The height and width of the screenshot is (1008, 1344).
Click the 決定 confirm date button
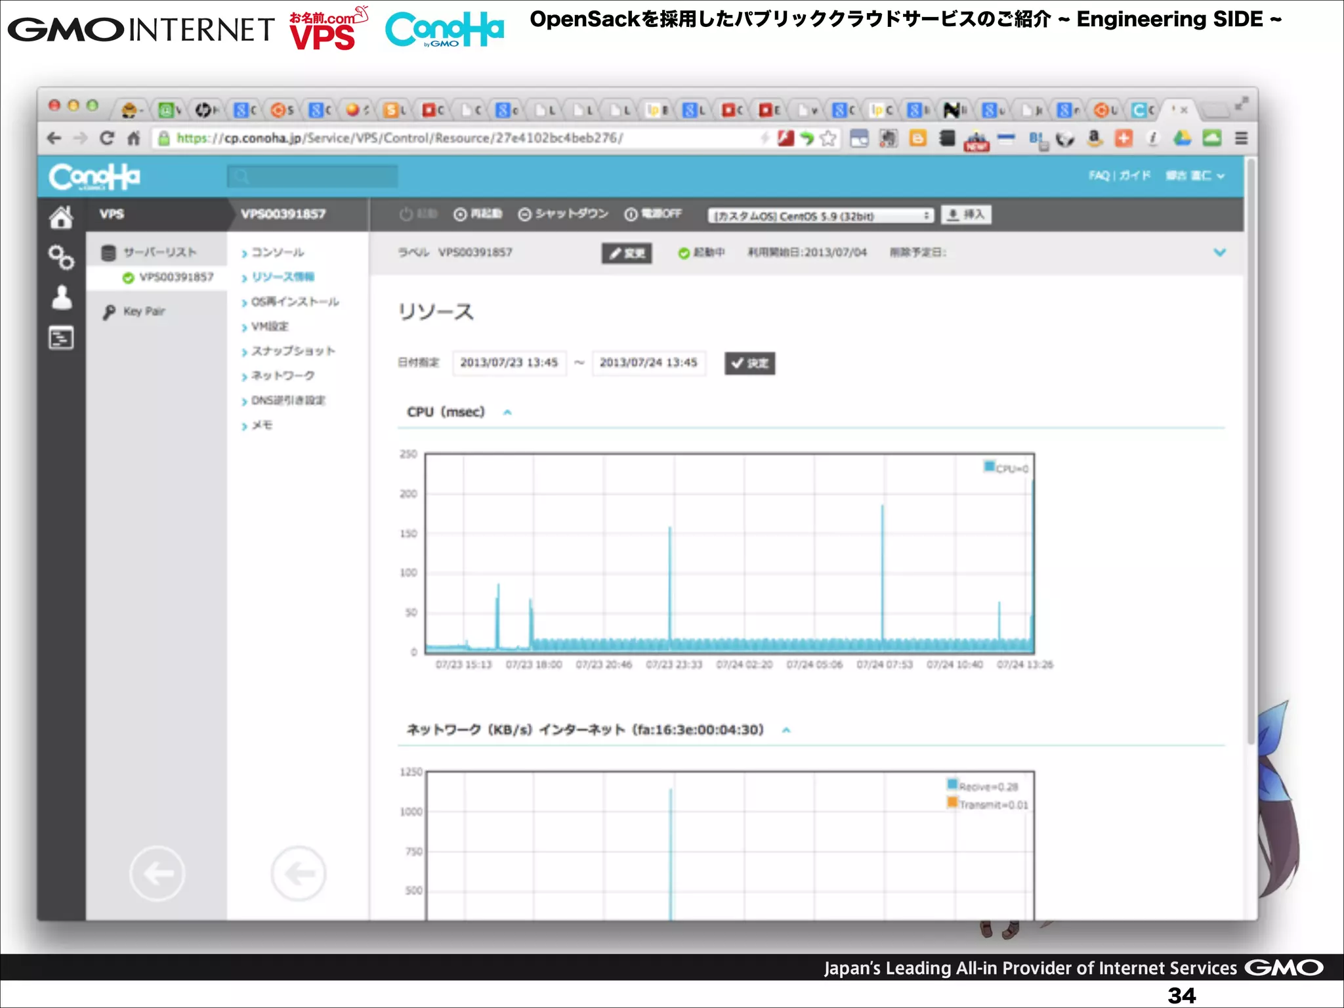pos(749,364)
